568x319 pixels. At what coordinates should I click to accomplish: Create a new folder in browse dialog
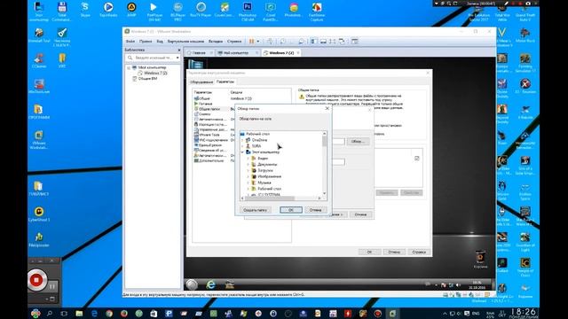click(x=255, y=210)
